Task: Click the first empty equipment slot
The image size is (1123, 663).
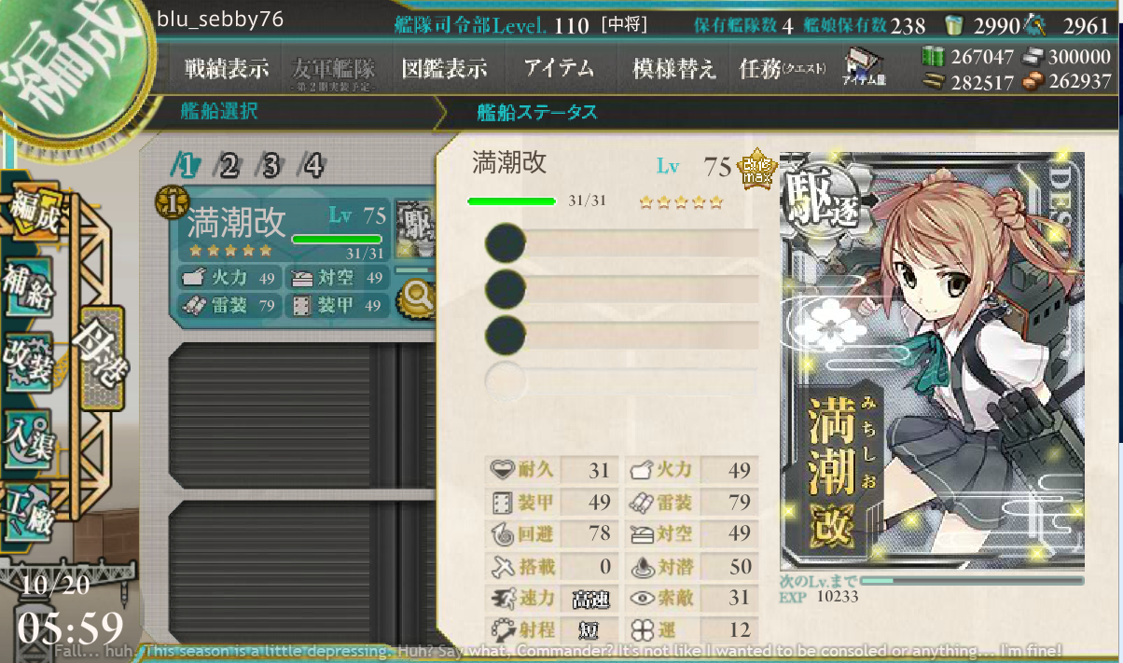Action: 622,244
